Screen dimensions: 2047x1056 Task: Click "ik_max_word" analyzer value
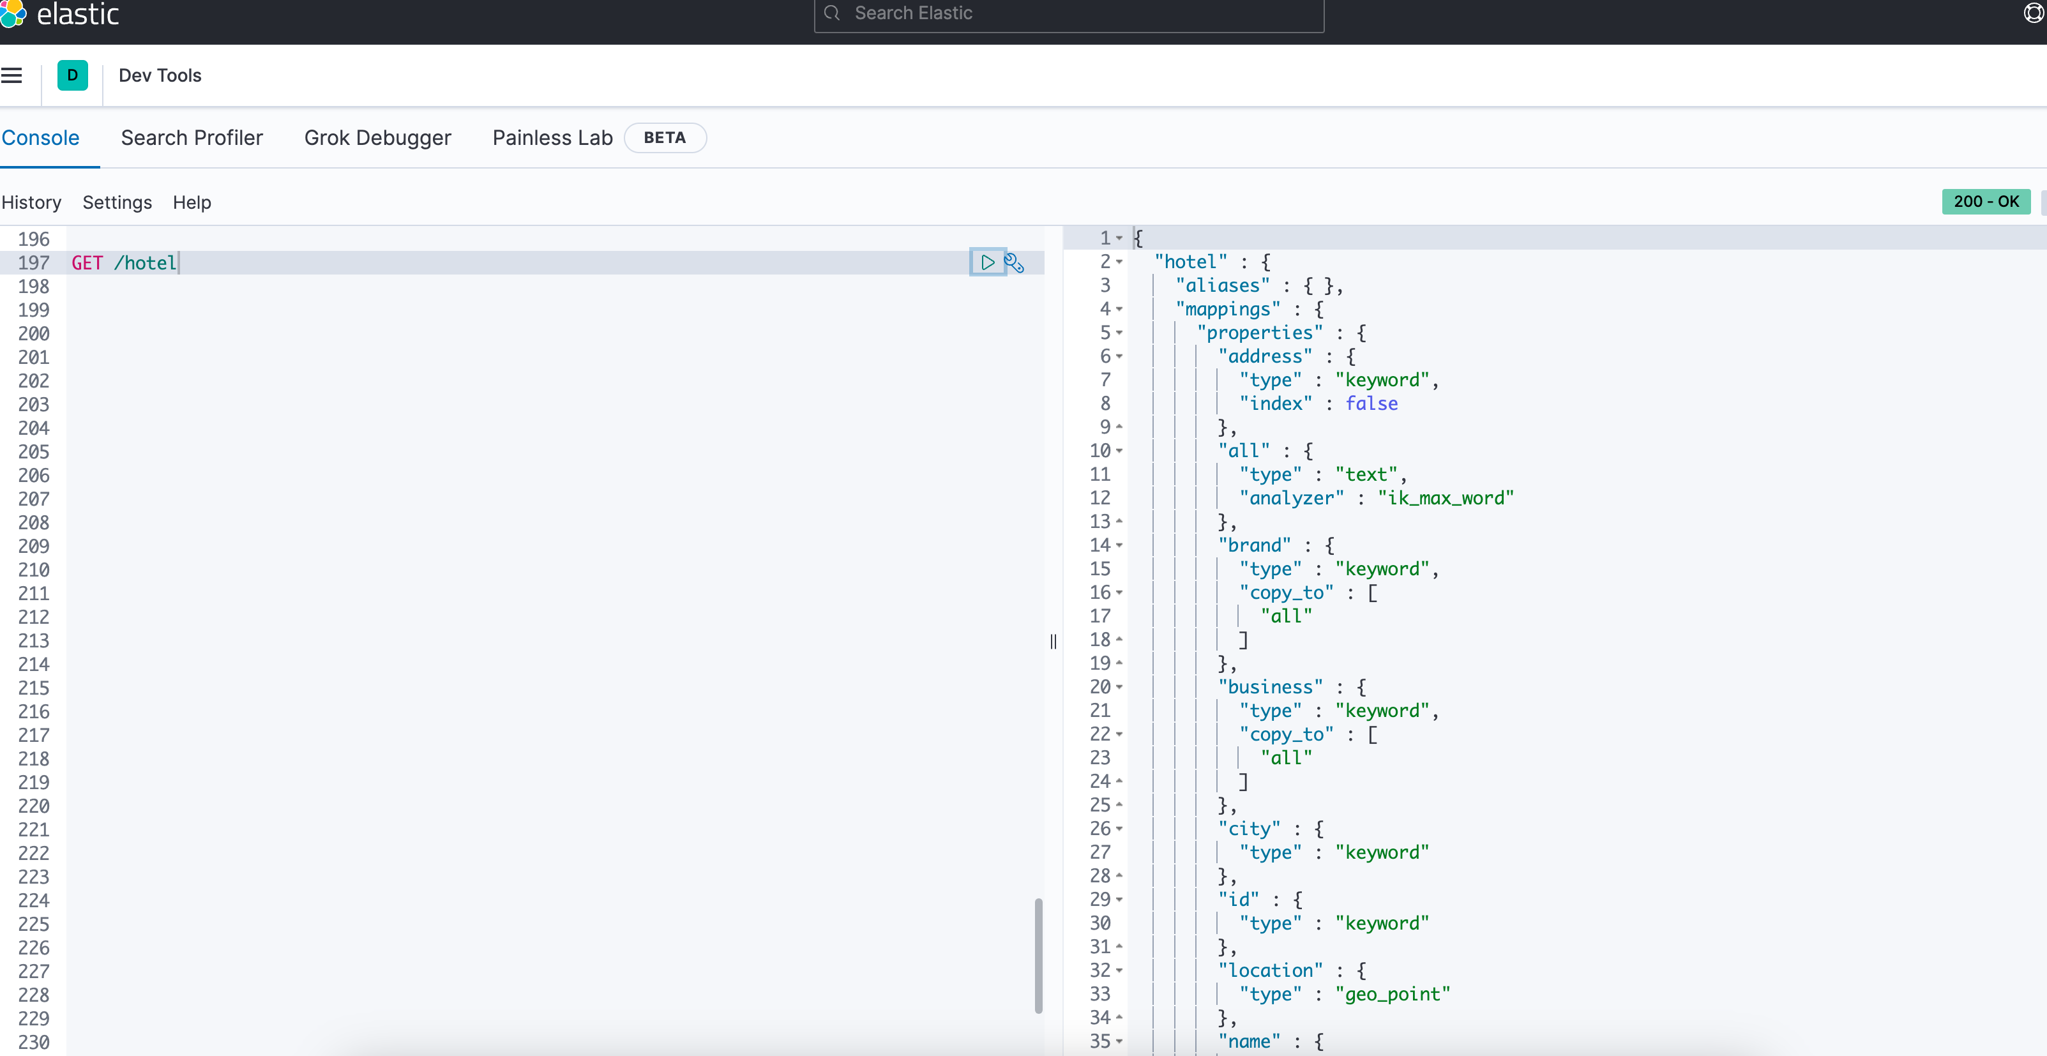coord(1446,498)
